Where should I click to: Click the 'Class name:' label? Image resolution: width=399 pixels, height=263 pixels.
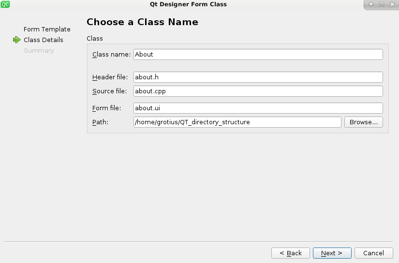(x=111, y=55)
